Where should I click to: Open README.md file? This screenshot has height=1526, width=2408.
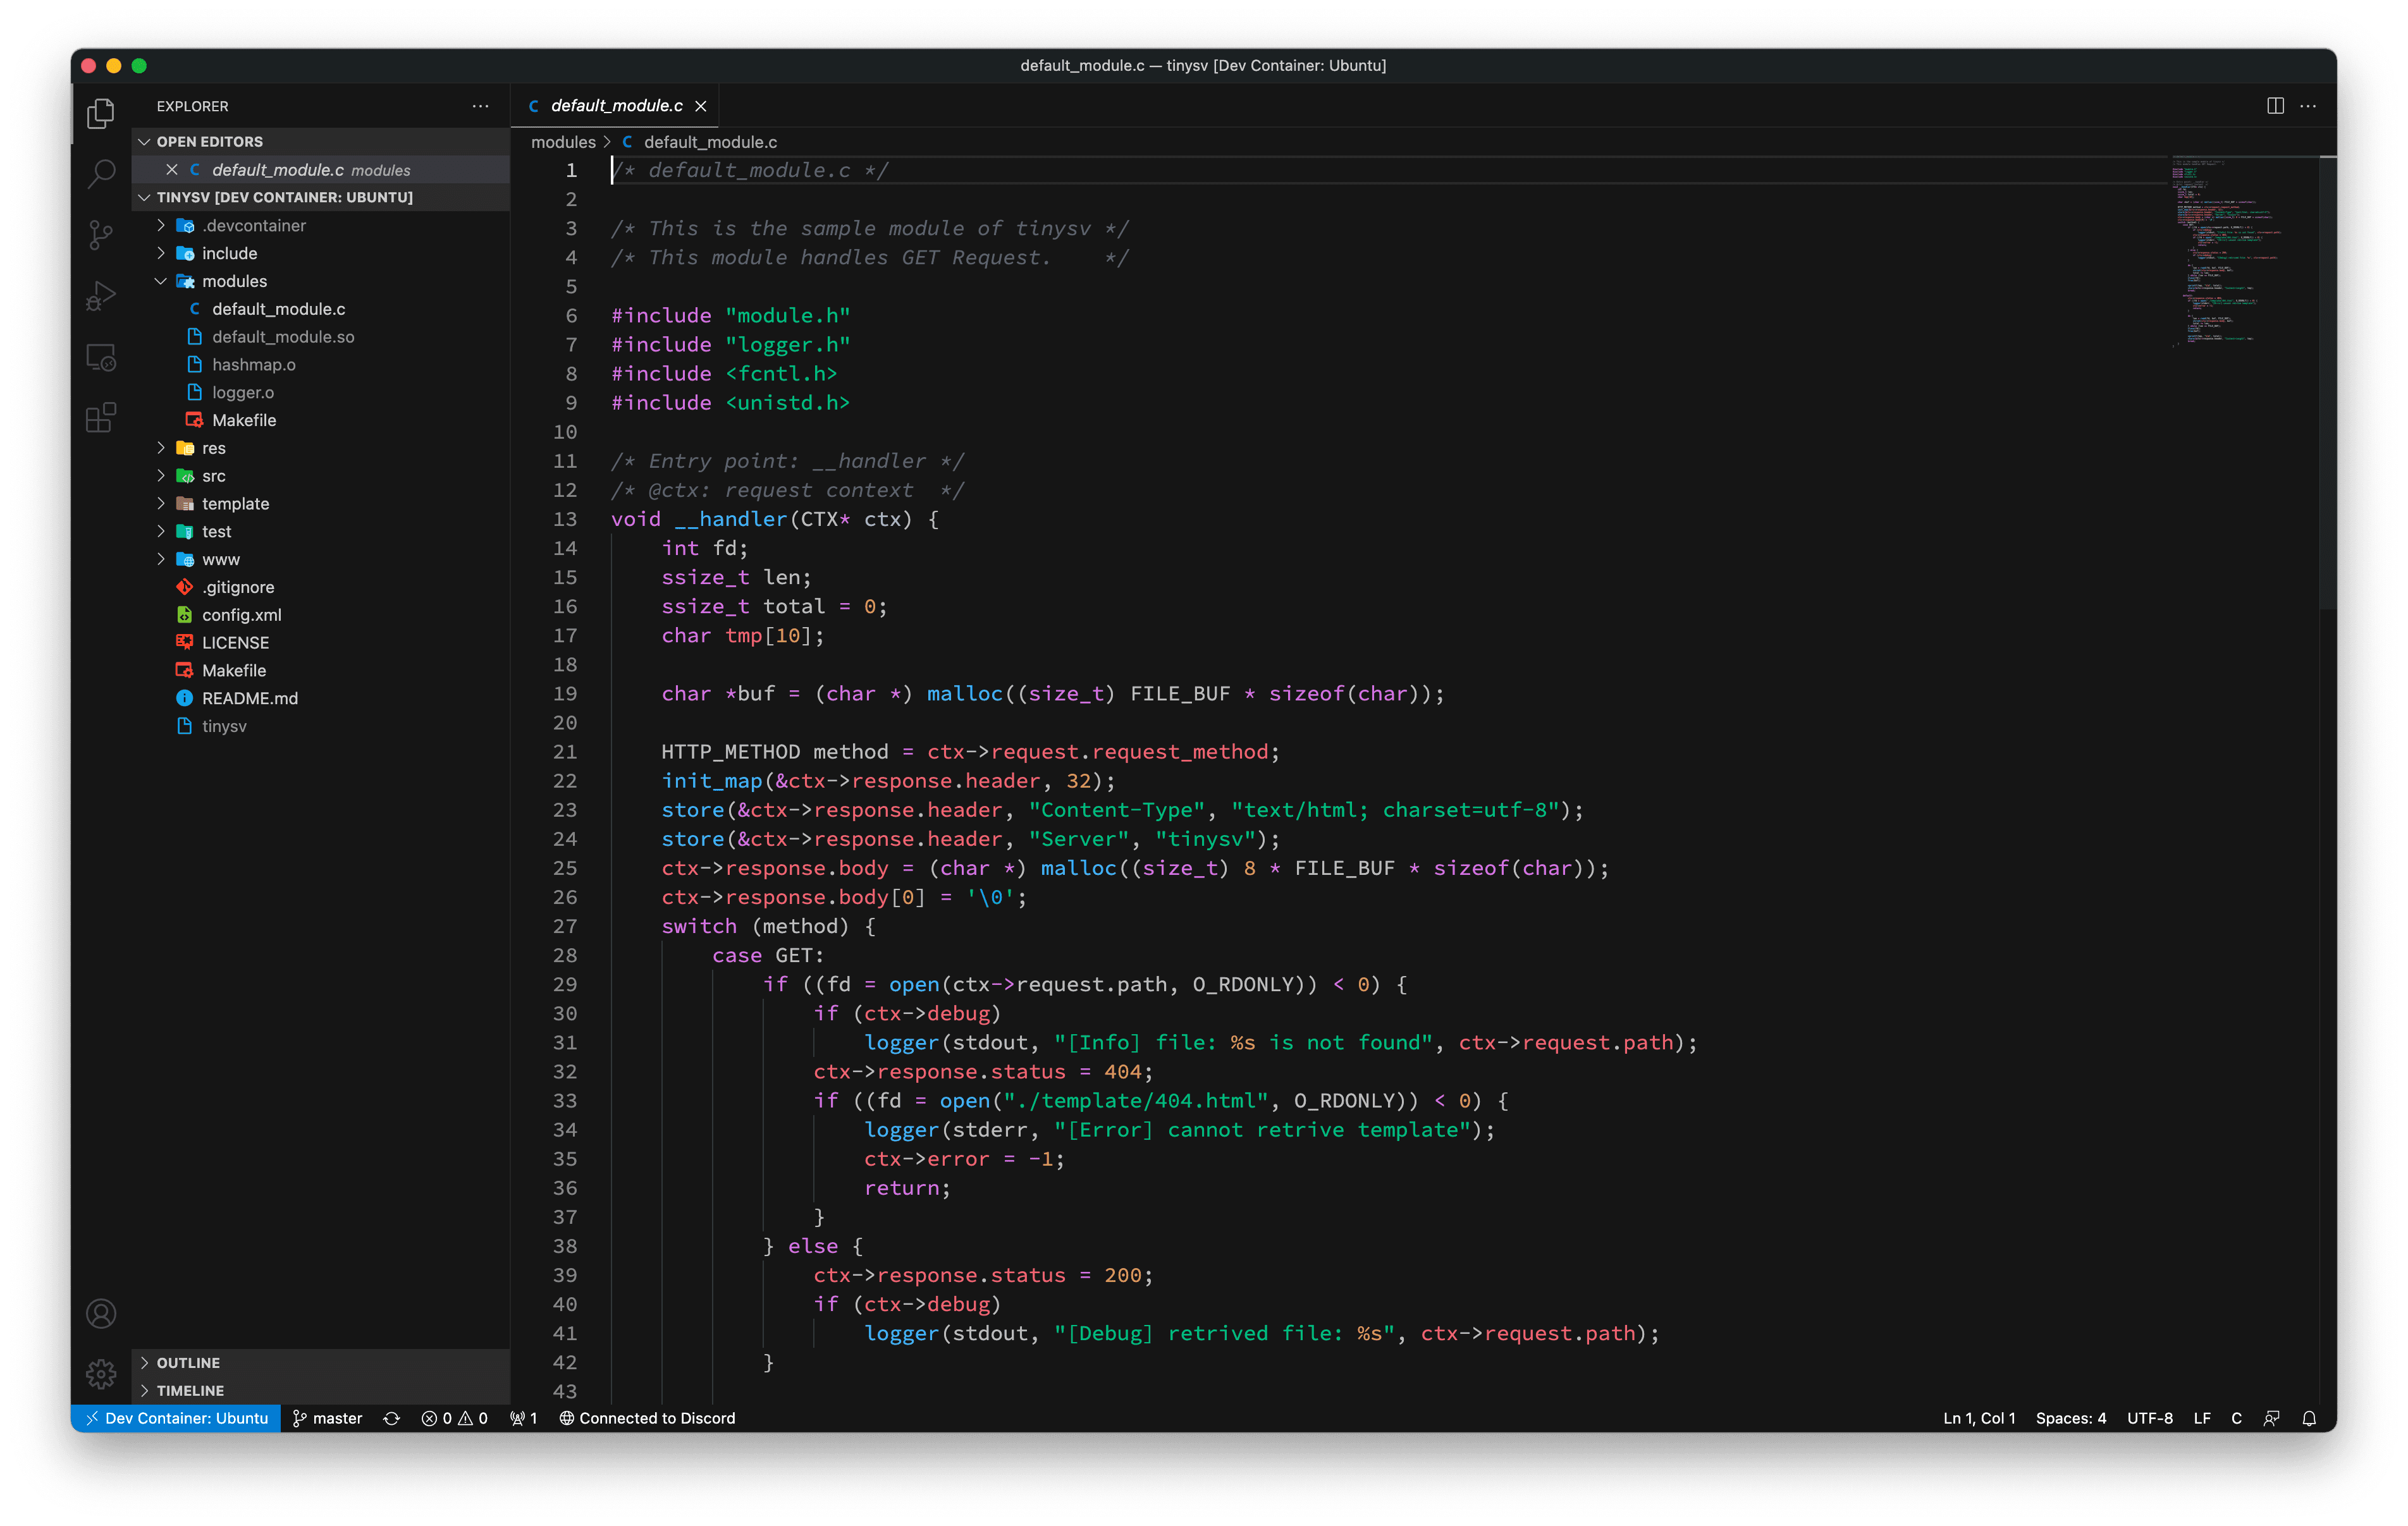[x=321, y=699]
